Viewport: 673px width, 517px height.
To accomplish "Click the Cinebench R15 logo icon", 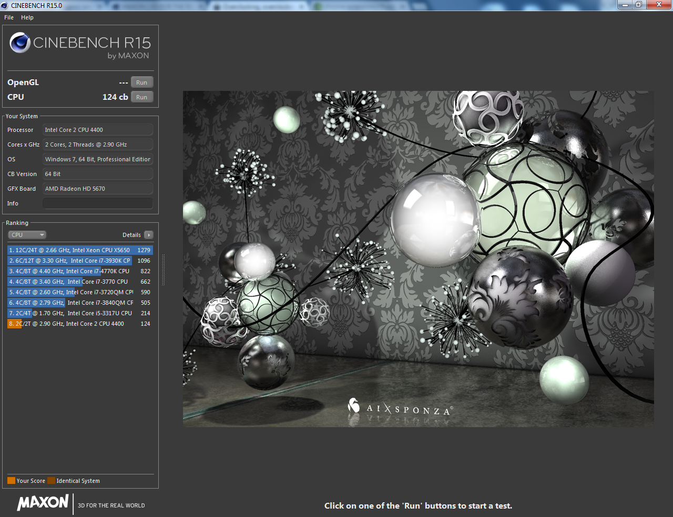I will (20, 43).
